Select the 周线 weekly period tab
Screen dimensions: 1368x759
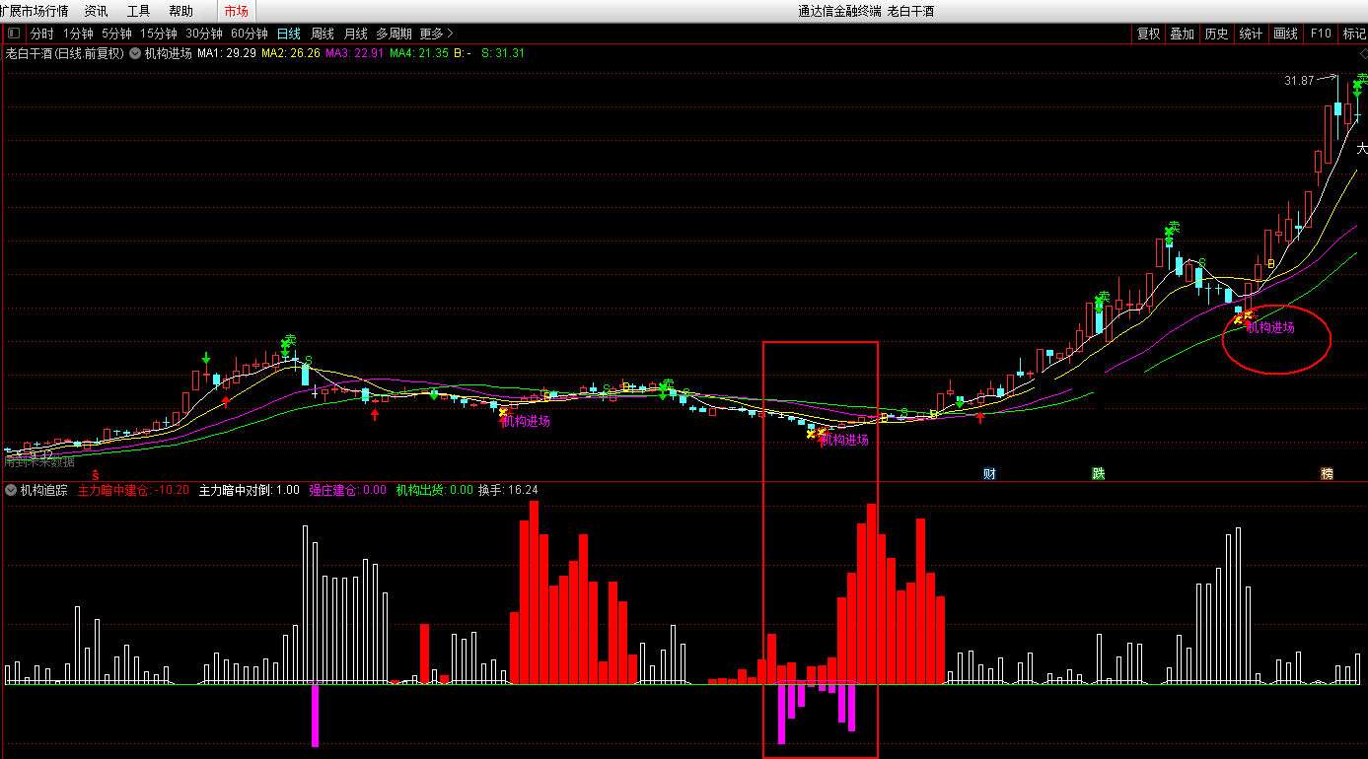tap(323, 34)
